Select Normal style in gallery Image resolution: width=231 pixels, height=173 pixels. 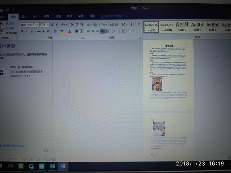click(151, 27)
